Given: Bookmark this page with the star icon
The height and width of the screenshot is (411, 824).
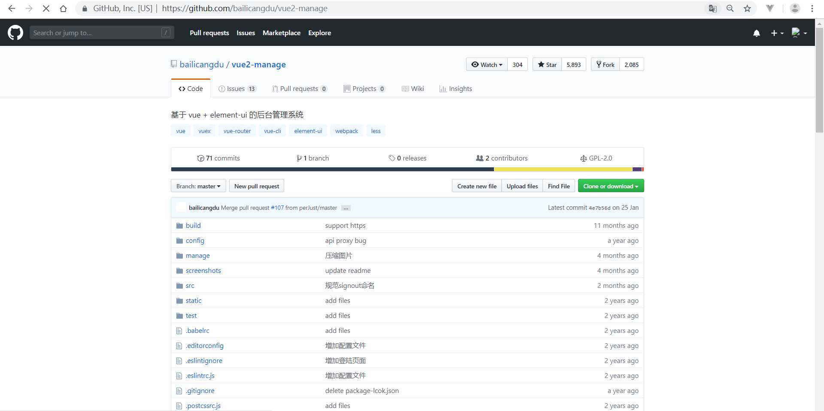Looking at the screenshot, I should point(747,9).
